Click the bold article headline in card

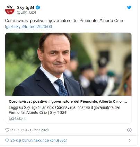coord(68,101)
